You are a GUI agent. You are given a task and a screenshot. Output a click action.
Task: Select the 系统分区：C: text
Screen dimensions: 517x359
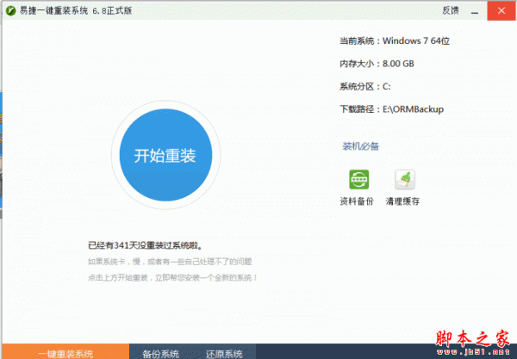(365, 87)
